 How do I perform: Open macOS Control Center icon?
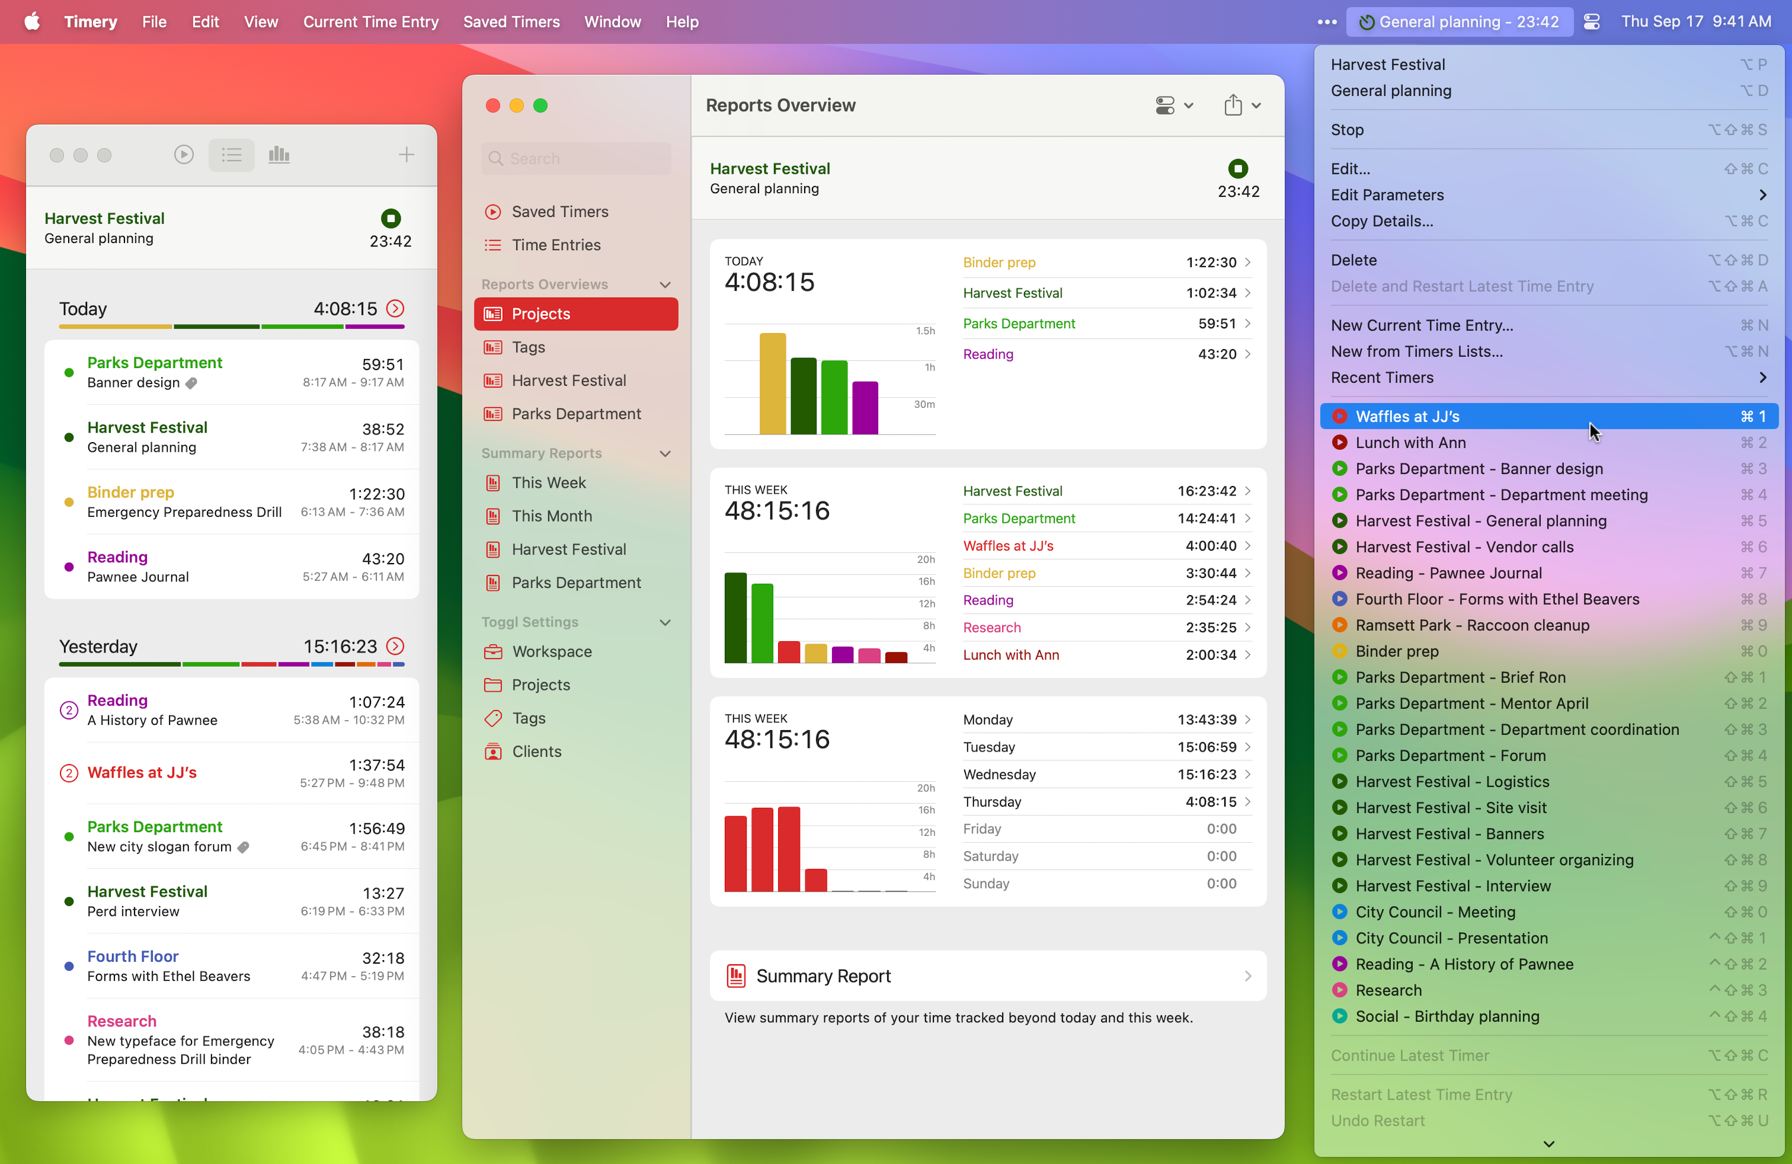pos(1591,22)
